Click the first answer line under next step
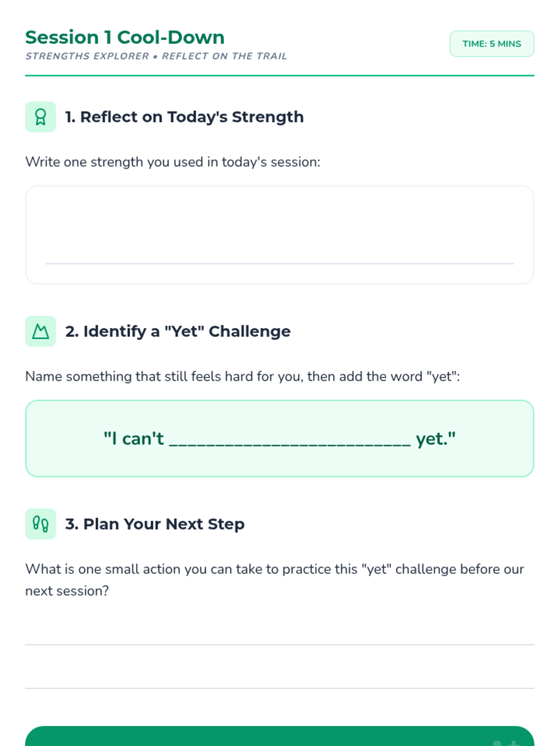This screenshot has height=746, width=559. pos(279,644)
